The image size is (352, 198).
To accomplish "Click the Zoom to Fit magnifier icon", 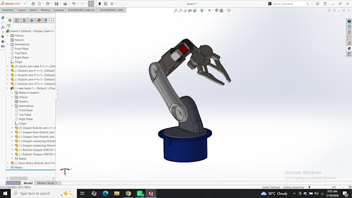I will click(x=175, y=10).
